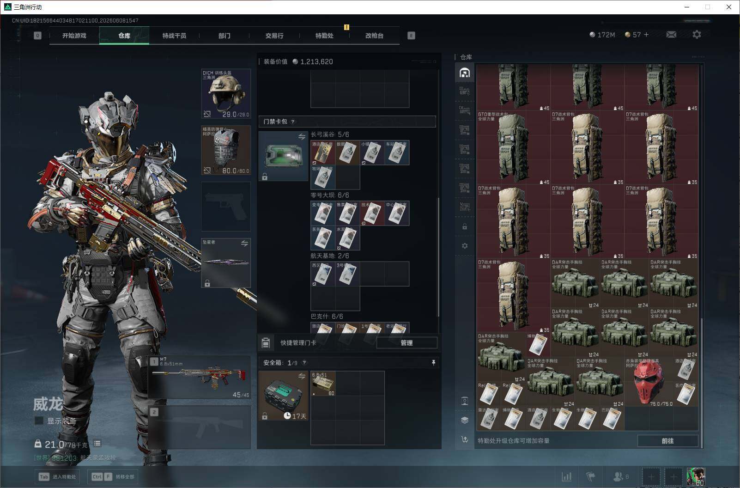Click the swap icon on the 坠星者 knife slot
The height and width of the screenshot is (488, 740).
click(244, 243)
